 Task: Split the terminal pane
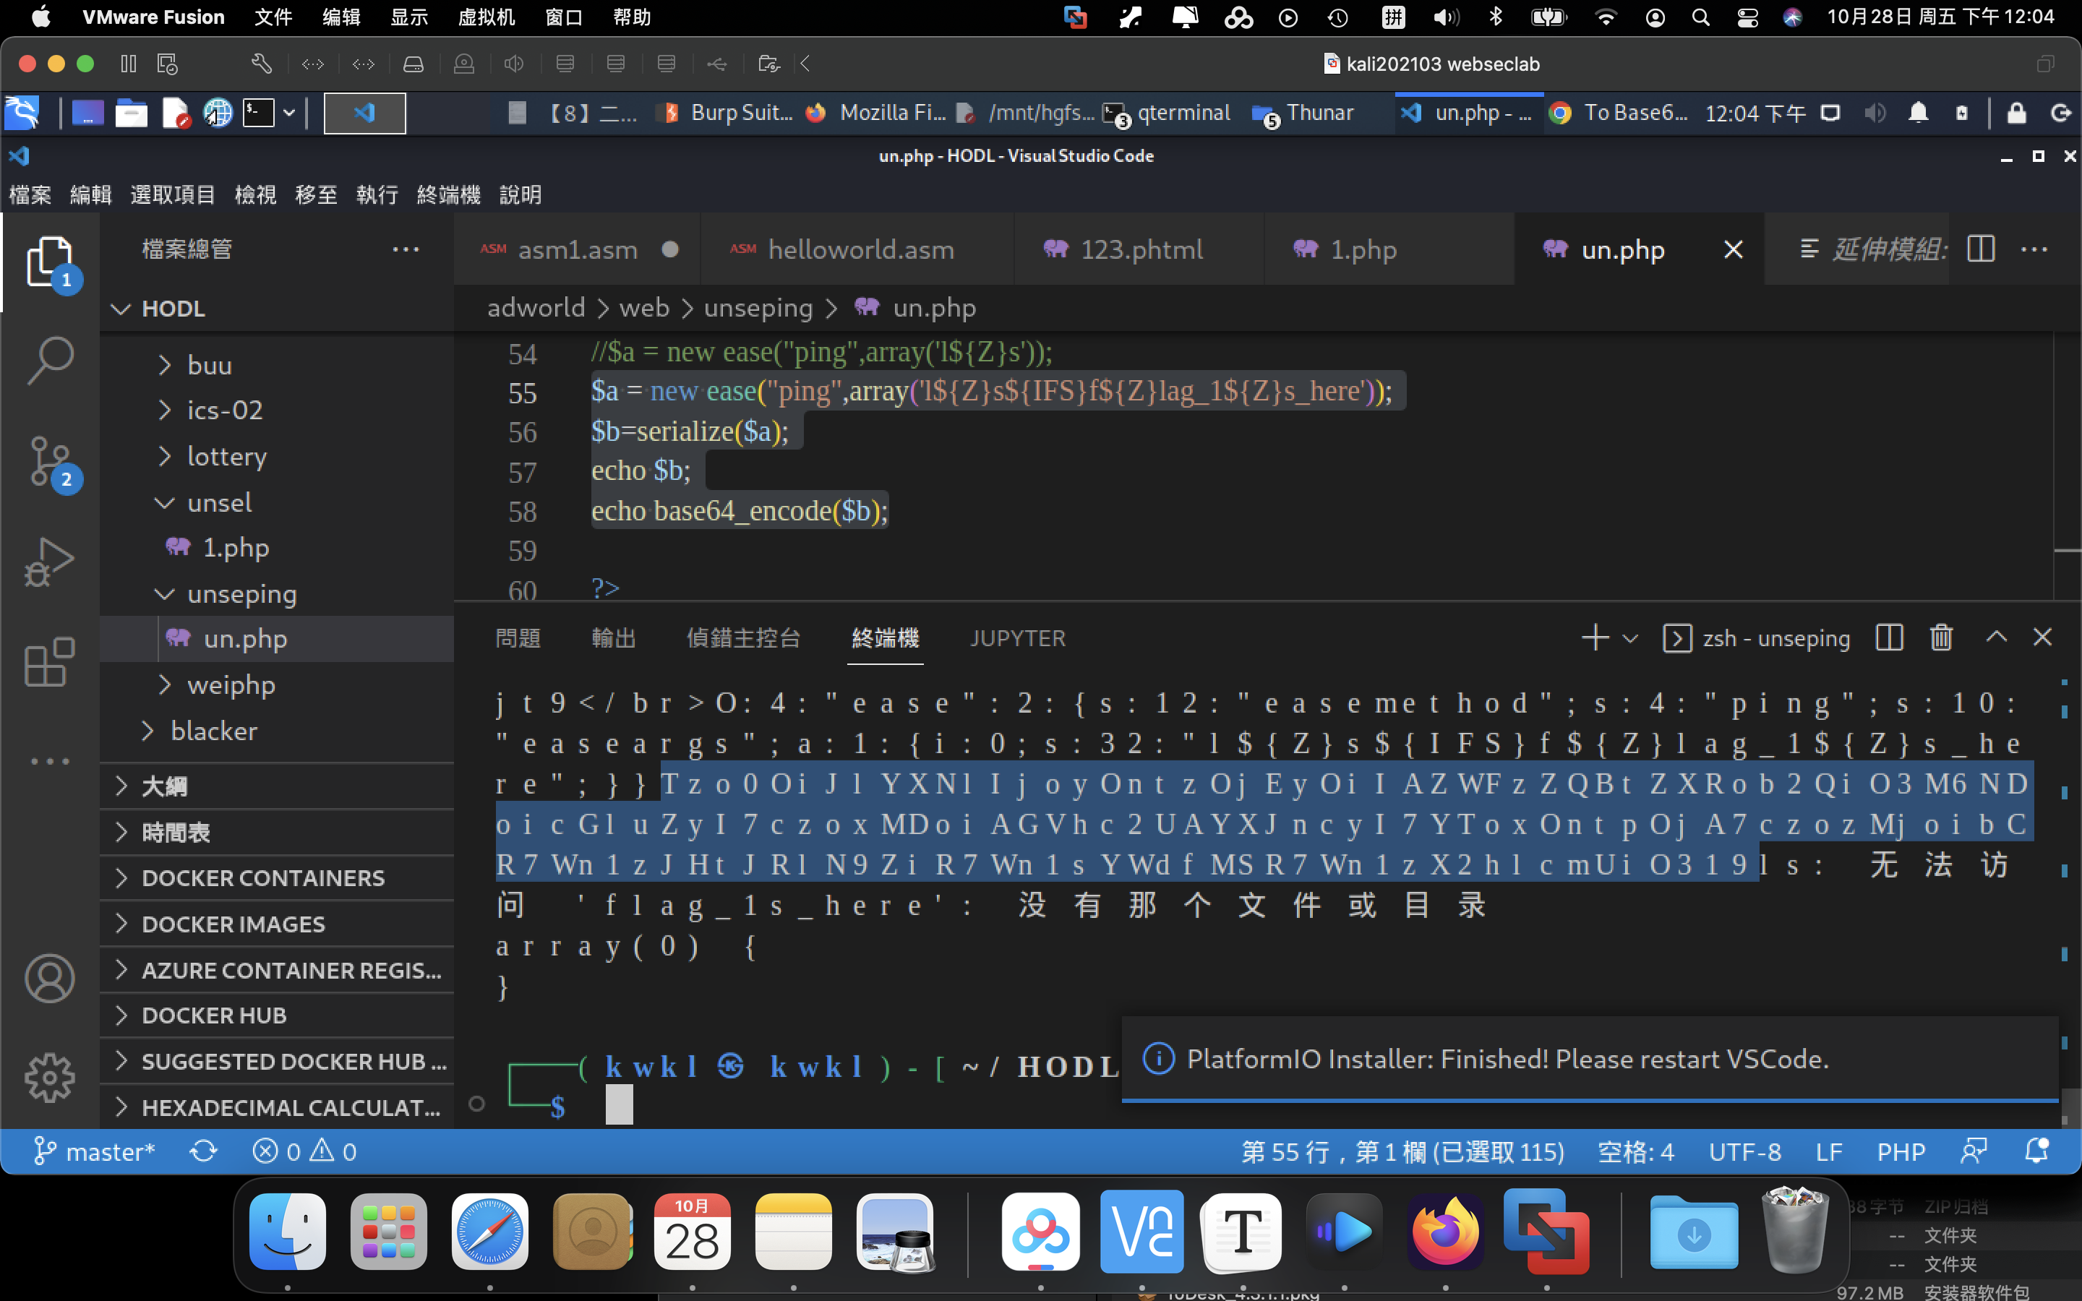(x=1888, y=637)
